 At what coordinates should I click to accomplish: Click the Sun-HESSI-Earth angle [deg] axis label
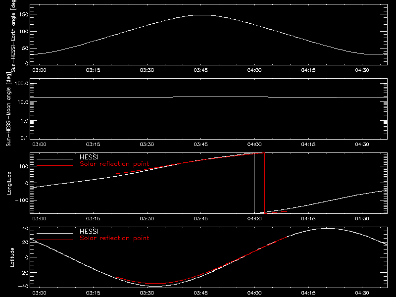coord(13,35)
